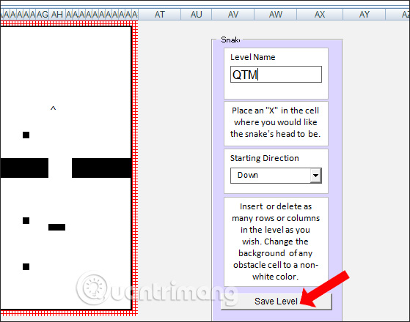410x322 pixels.
Task: Click the small short black obstacle bar
Action: pyautogui.click(x=56, y=227)
